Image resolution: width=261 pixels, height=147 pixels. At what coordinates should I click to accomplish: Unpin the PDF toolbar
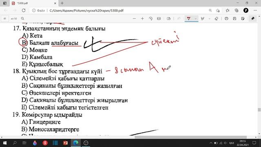253,18
